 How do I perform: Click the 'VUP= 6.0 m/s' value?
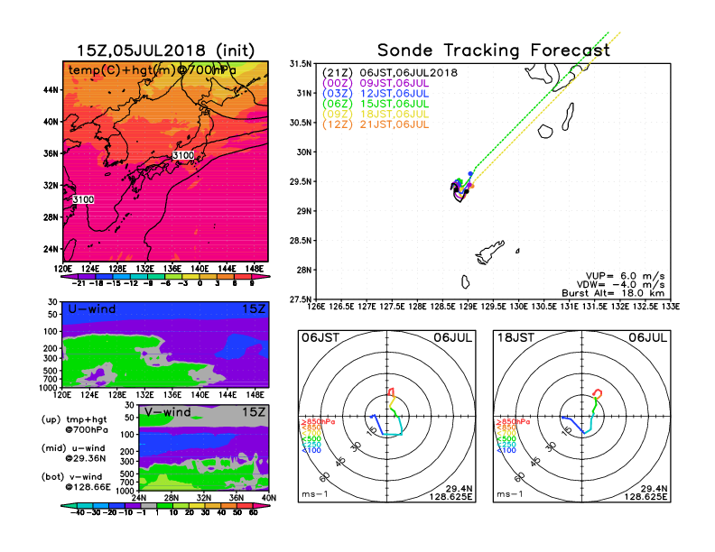coord(625,276)
